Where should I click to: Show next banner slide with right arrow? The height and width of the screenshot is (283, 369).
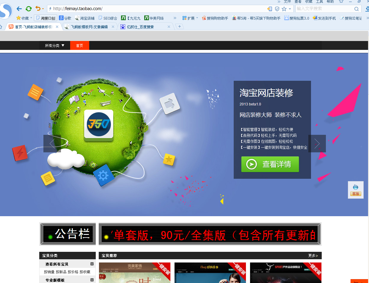(317, 144)
